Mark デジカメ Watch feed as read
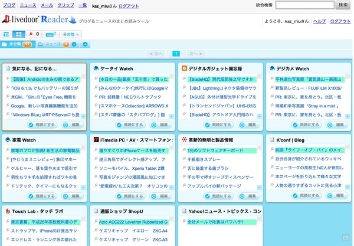 click(x=304, y=125)
